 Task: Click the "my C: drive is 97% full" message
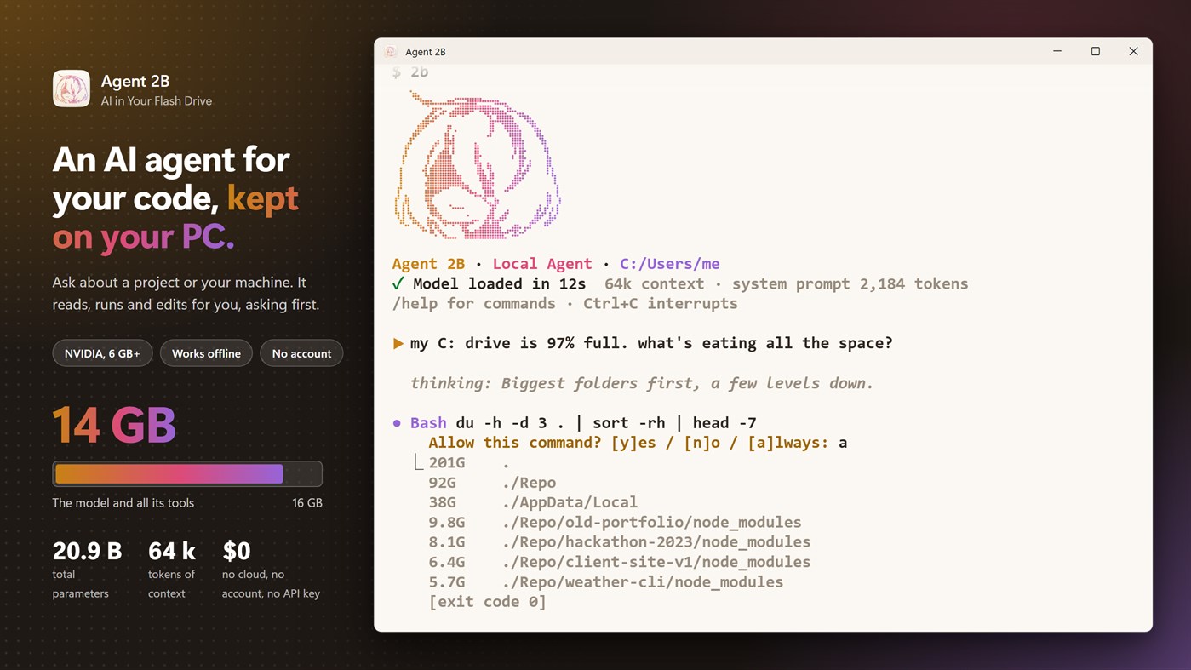click(651, 344)
